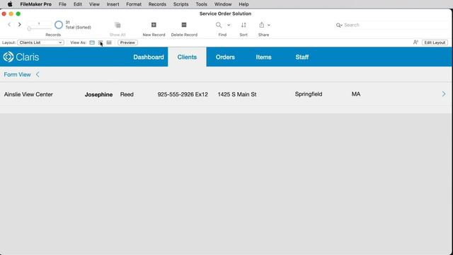Switch to View As List
The width and height of the screenshot is (453, 255).
[101, 42]
